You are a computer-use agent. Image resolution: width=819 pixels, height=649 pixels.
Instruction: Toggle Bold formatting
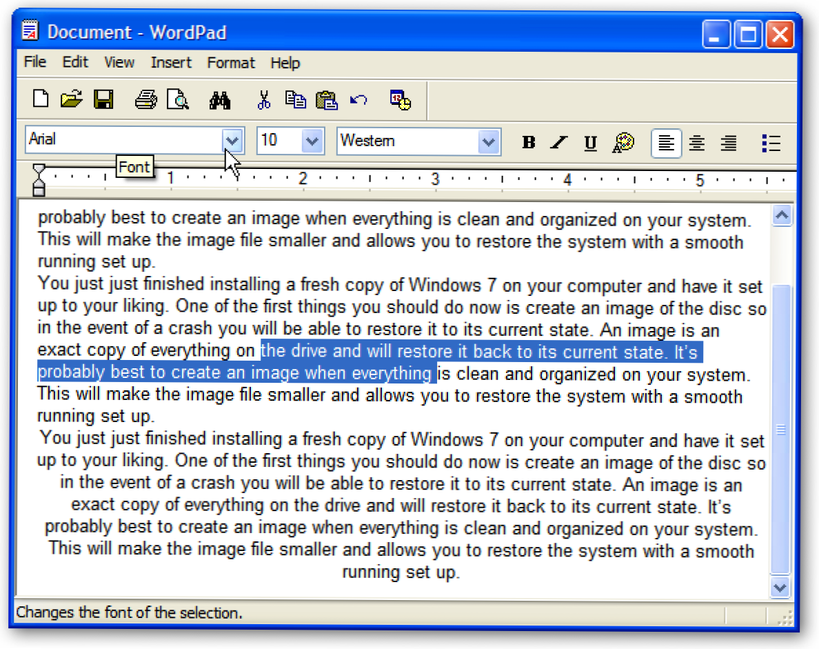[529, 143]
